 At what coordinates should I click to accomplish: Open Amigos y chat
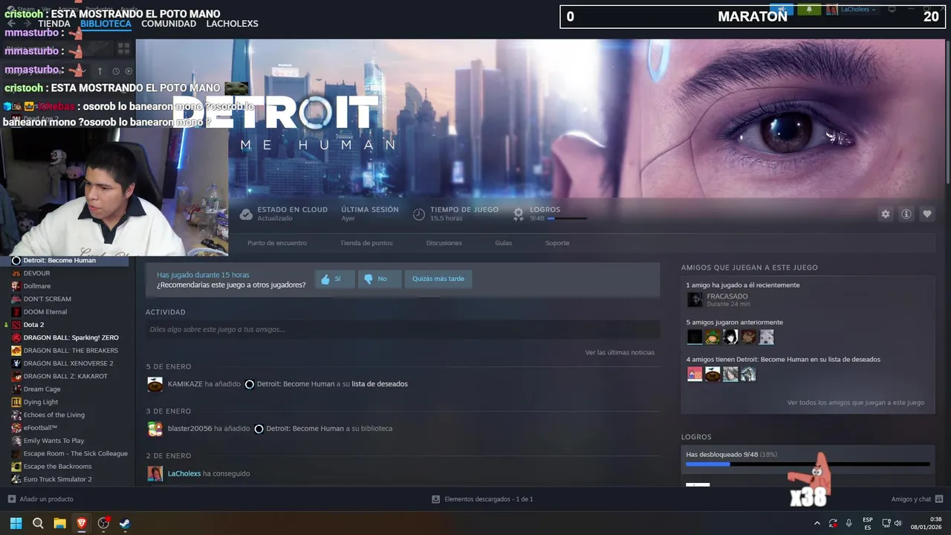(917, 499)
